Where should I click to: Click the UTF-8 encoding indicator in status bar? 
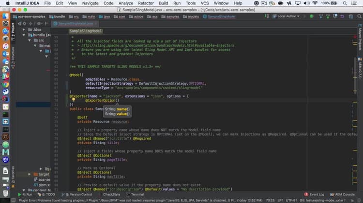(291, 201)
